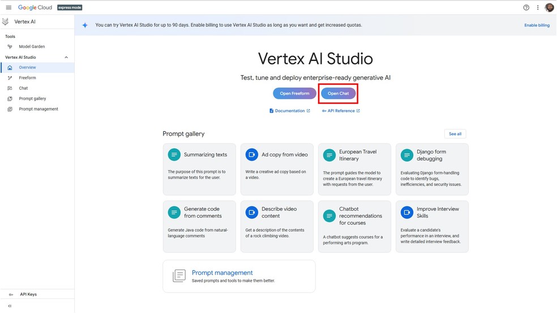Click the Prompt management sidebar icon
This screenshot has height=313, width=557.
click(10, 109)
